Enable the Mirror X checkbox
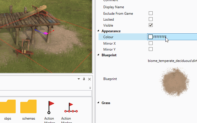This screenshot has width=197, height=123. point(151,43)
